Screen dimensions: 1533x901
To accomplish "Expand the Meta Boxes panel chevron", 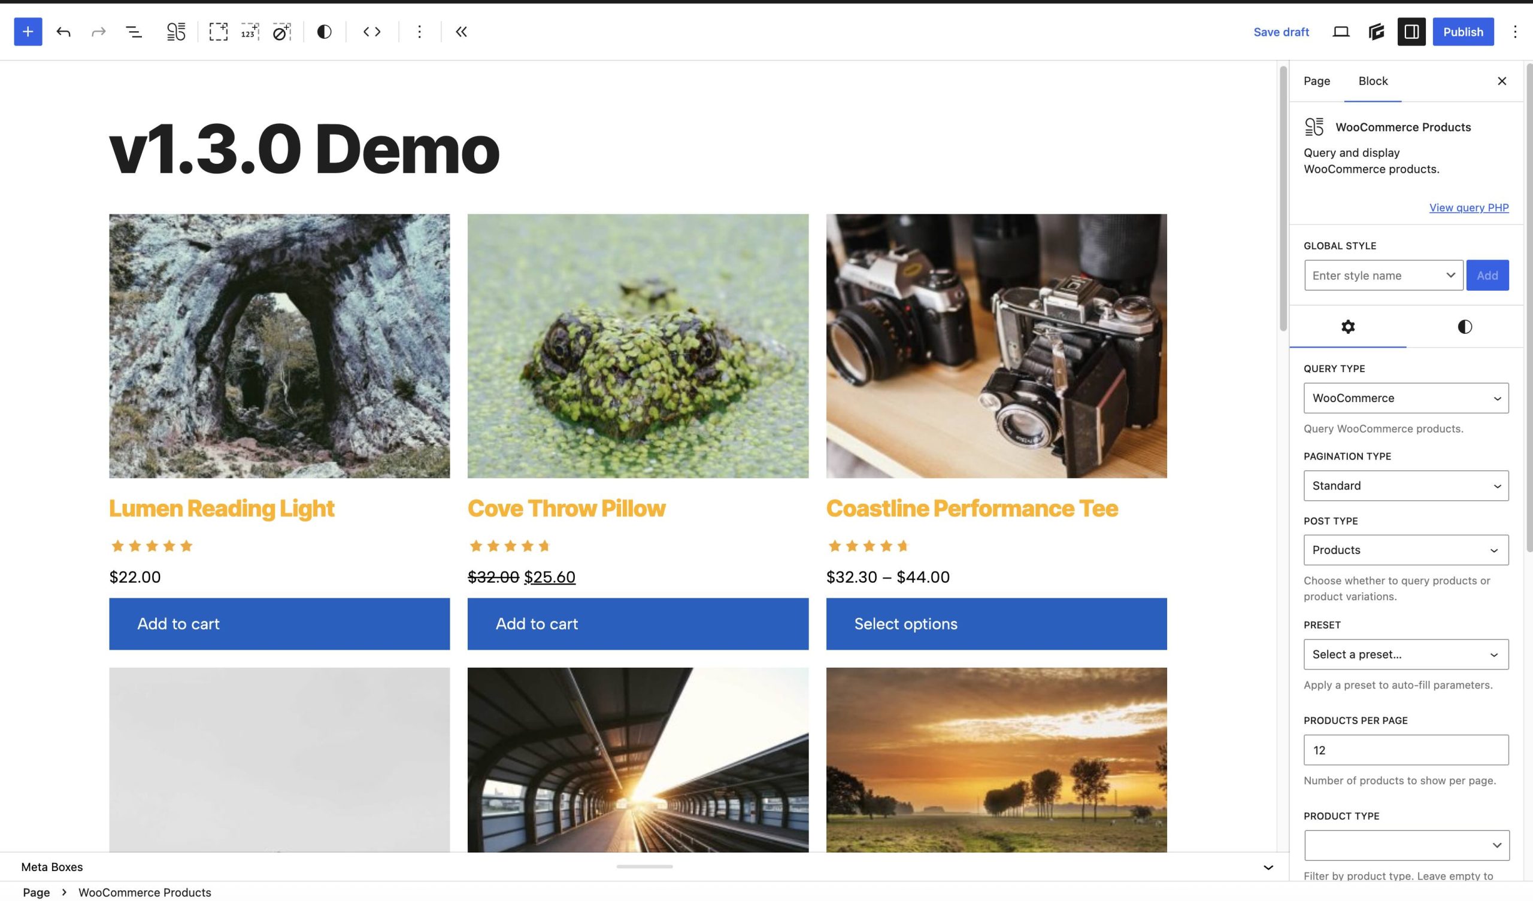I will click(1268, 867).
